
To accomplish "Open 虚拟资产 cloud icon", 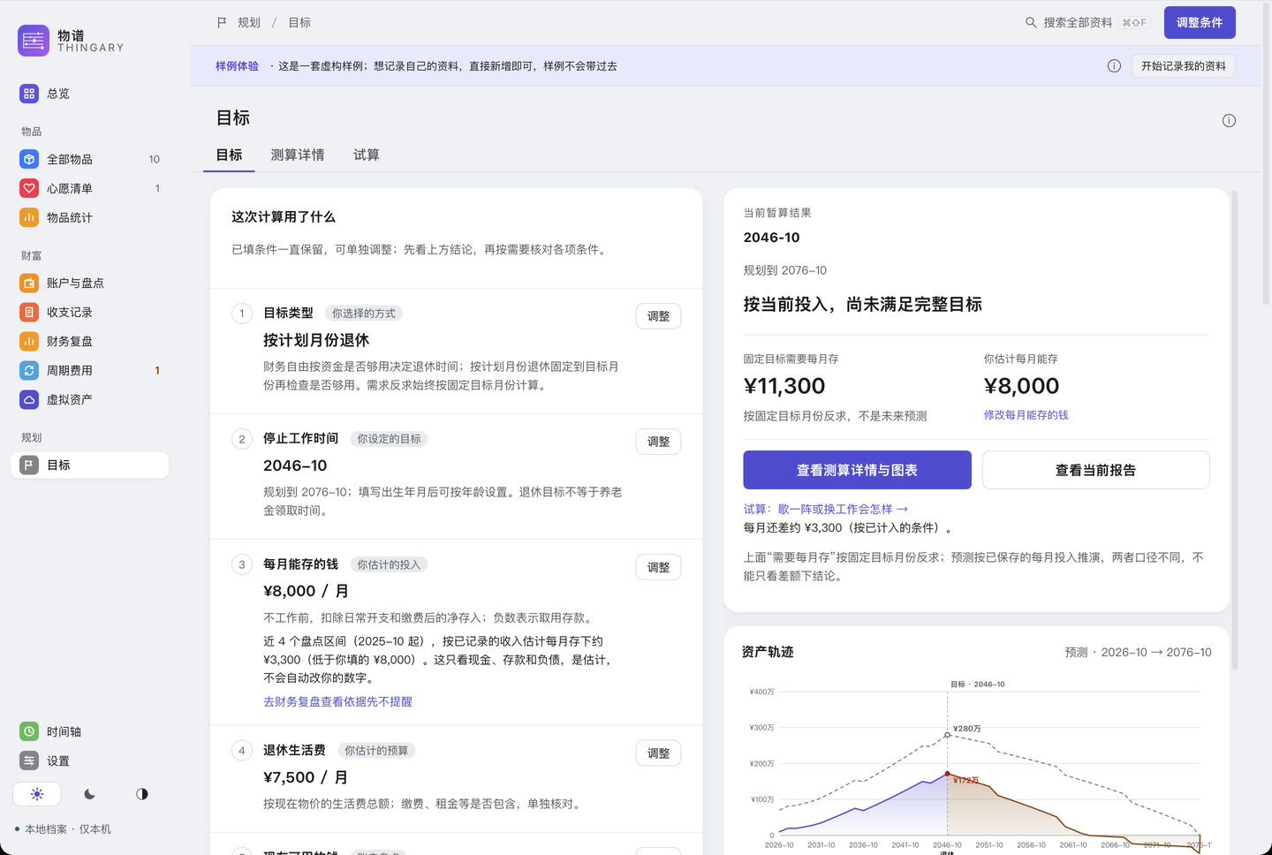I will point(29,399).
